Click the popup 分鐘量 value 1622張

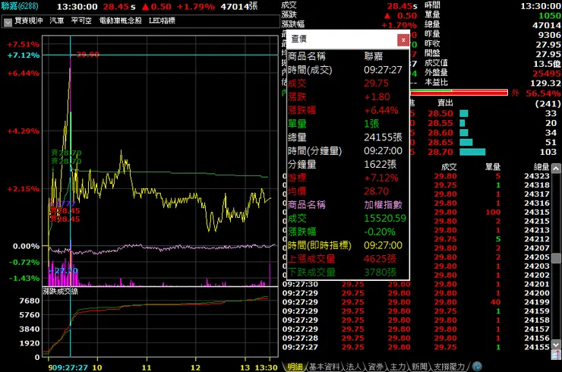click(380, 165)
